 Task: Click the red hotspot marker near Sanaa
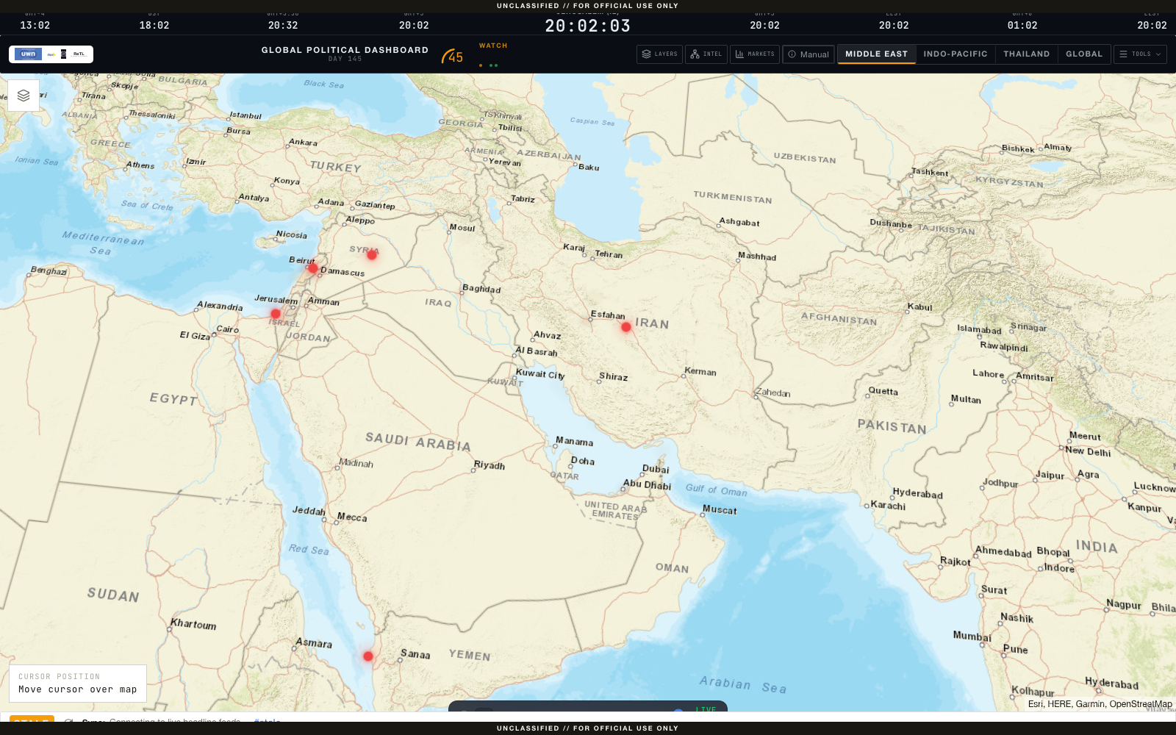(368, 656)
